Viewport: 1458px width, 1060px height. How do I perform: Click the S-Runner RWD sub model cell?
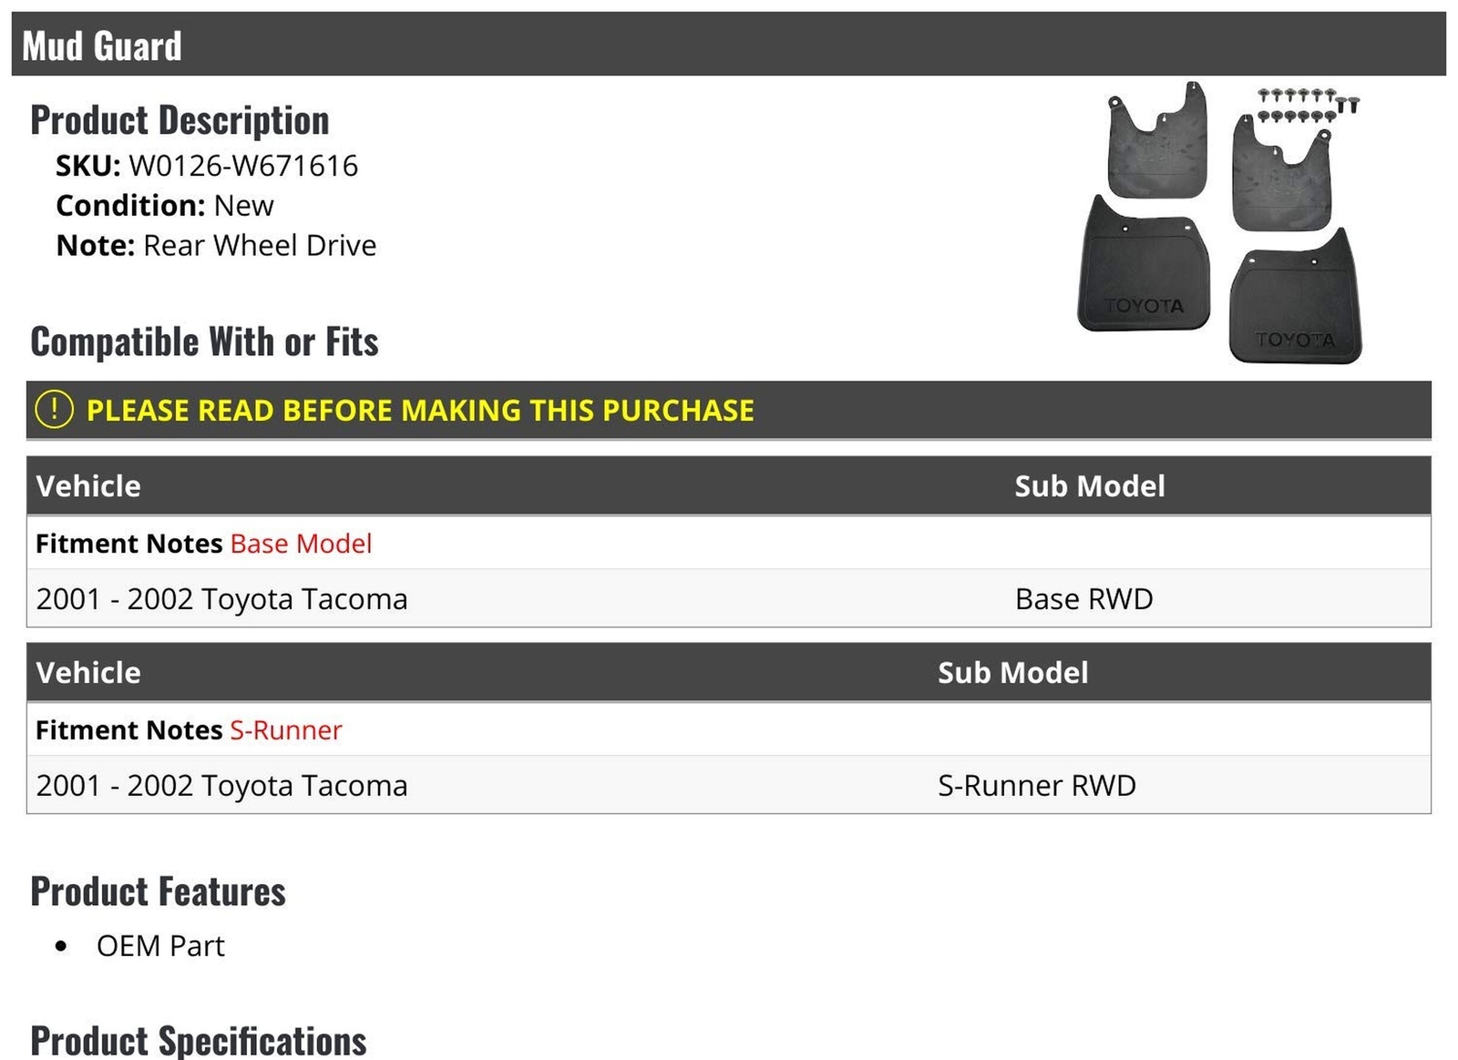(x=1037, y=786)
